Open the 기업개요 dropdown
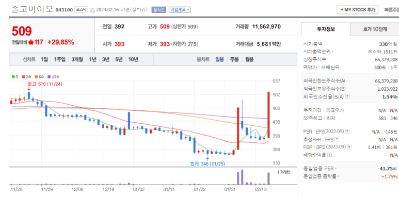Viewport: 399px width, 198px height. click(180, 10)
